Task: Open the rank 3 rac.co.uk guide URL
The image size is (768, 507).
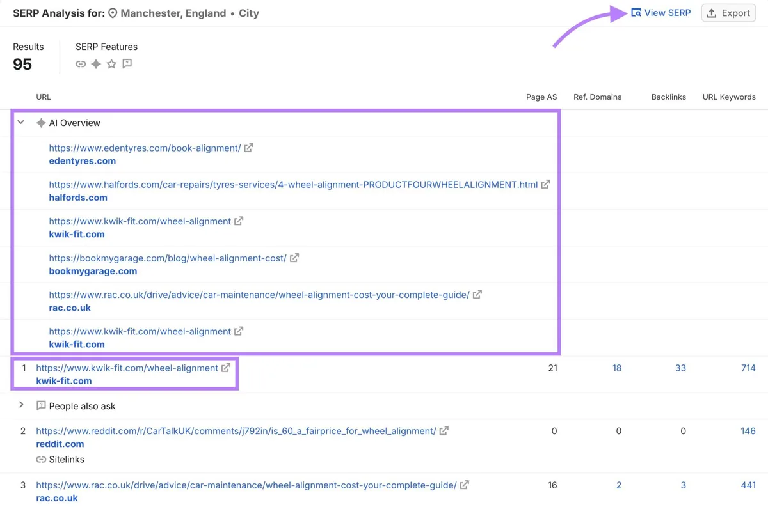Action: (246, 485)
